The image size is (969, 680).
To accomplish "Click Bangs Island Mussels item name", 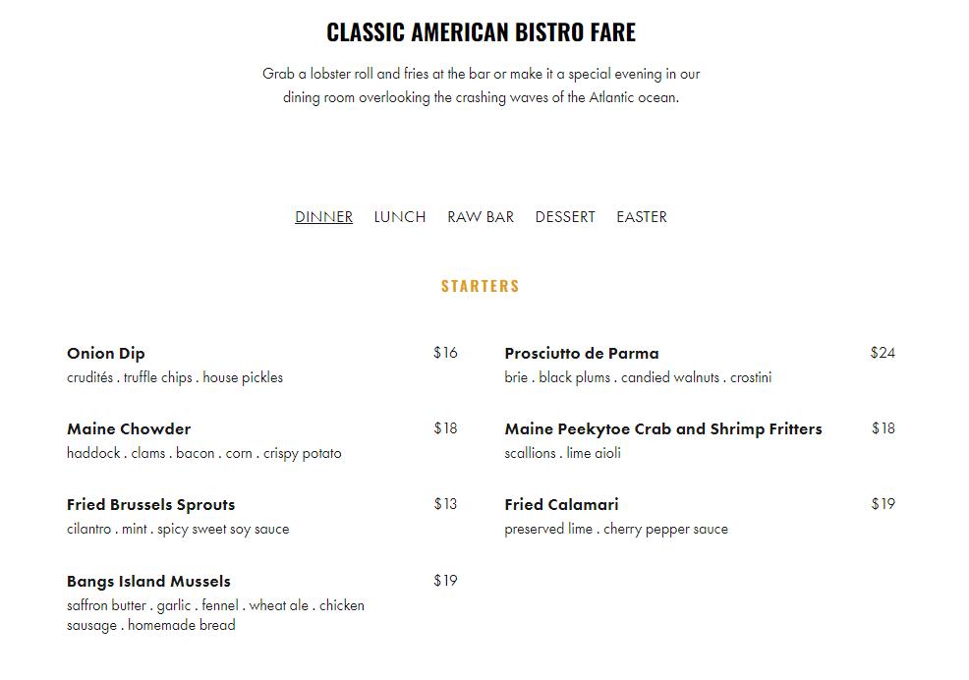I will click(x=148, y=582).
